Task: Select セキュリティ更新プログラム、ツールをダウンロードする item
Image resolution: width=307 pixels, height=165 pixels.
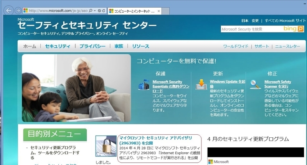Action: (55, 153)
